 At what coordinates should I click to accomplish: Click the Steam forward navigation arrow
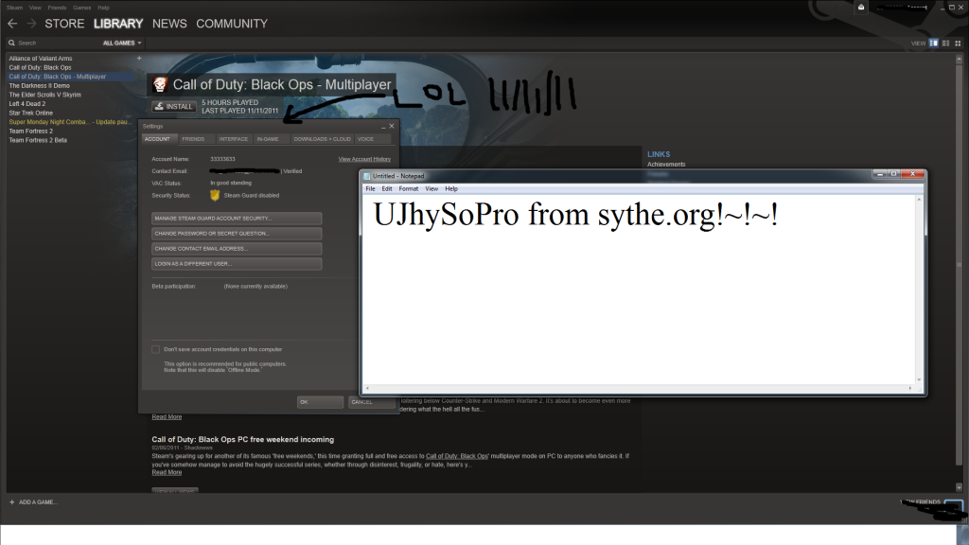[x=31, y=24]
